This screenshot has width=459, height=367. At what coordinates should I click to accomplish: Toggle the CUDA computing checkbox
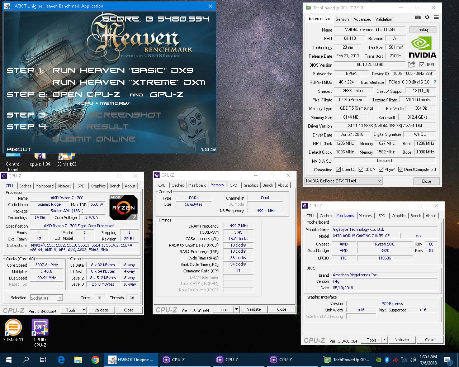(361, 170)
